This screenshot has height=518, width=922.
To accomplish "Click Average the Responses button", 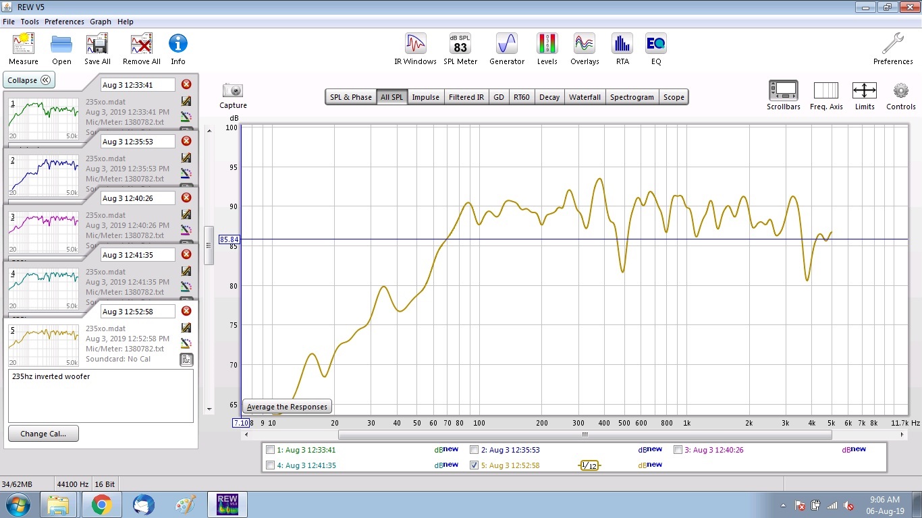I will point(287,407).
